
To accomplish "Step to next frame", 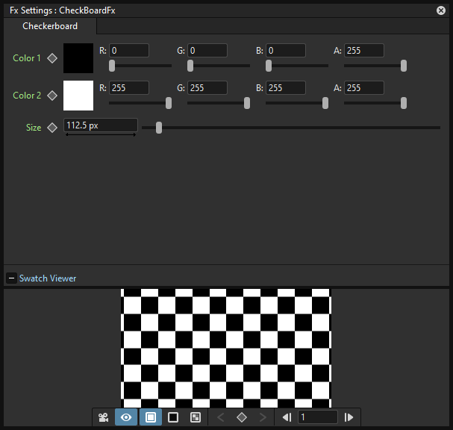I will click(x=349, y=417).
